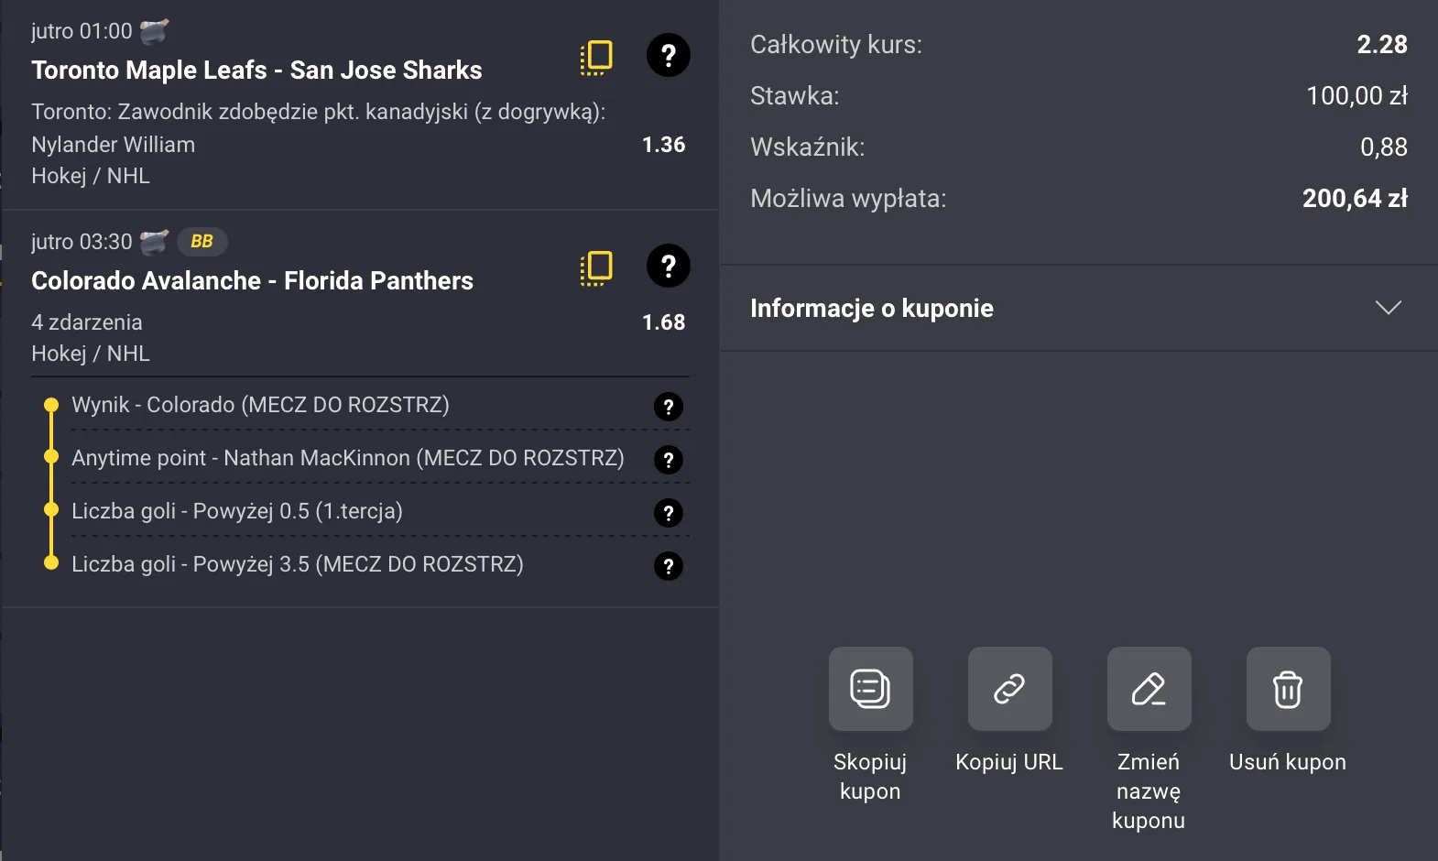This screenshot has height=861, width=1438.
Task: Click Hokej / NHL under Nylander William
Action: tap(91, 176)
